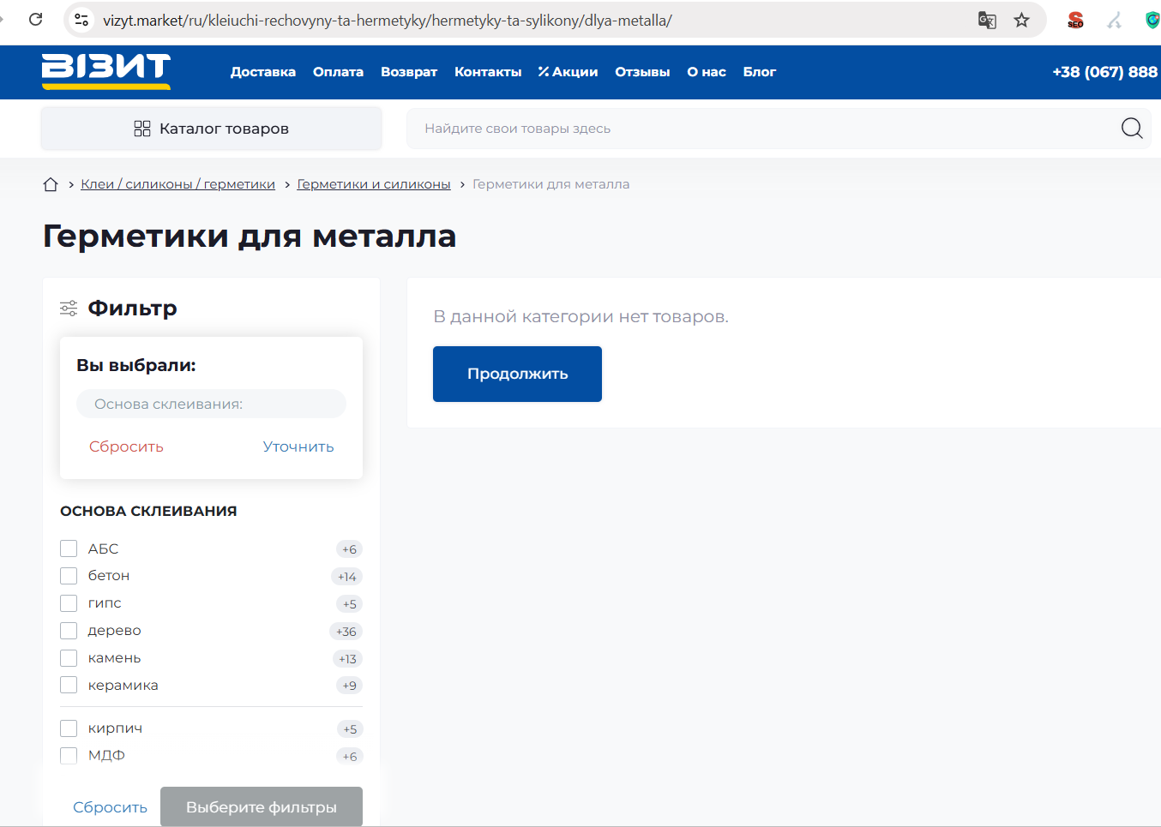The height and width of the screenshot is (827, 1161).
Task: Open the gray extension icon beside SEO
Action: [1114, 20]
